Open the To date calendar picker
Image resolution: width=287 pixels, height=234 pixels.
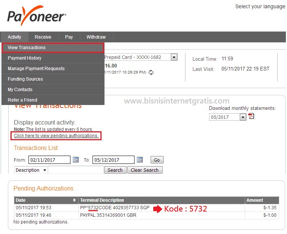(x=140, y=160)
